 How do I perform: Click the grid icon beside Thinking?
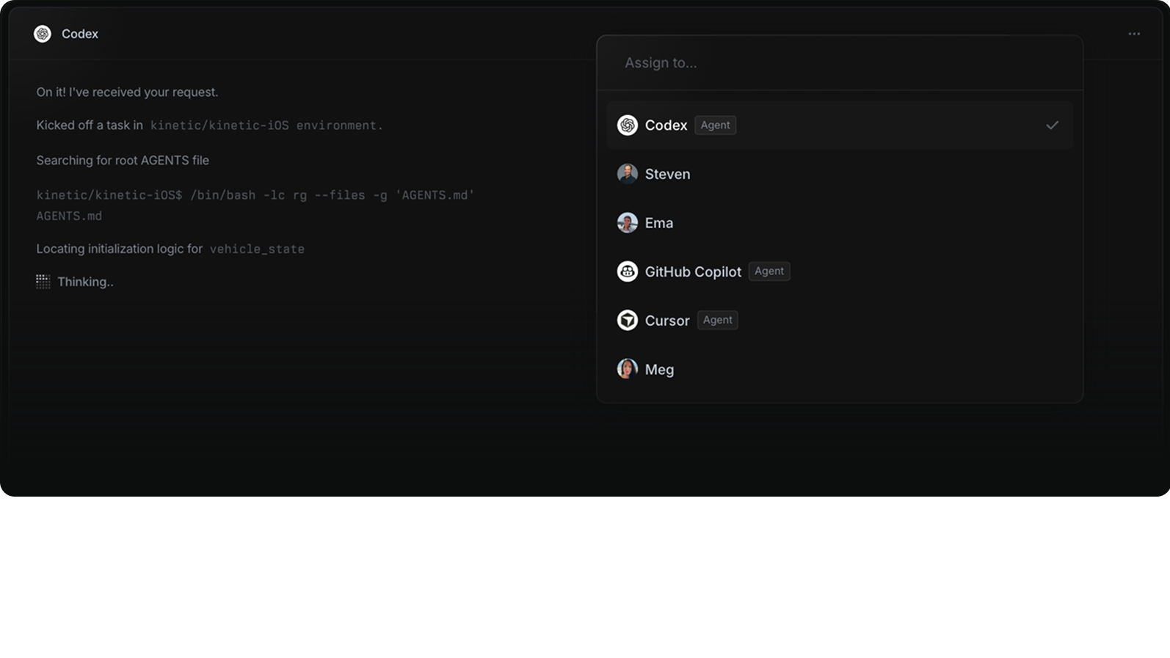(x=43, y=282)
